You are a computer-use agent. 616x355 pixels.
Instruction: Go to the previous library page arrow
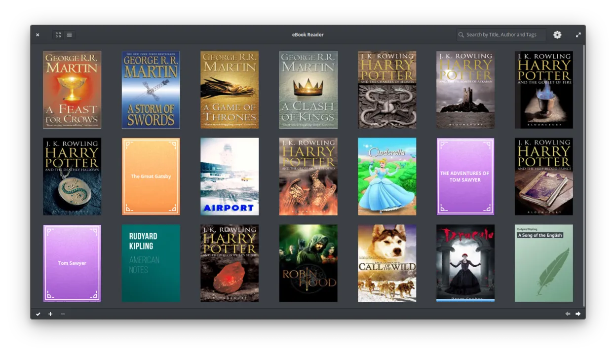pos(567,314)
